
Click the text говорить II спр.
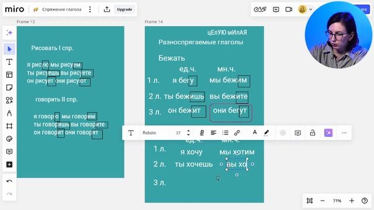[x=57, y=99]
